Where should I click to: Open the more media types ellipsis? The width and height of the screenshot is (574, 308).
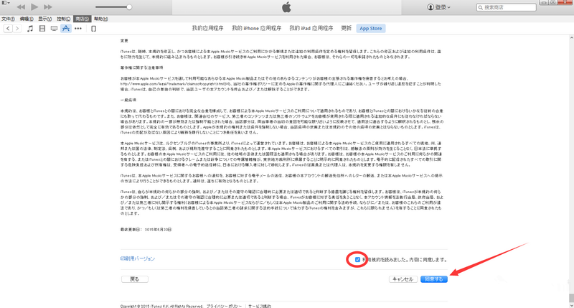(x=78, y=29)
